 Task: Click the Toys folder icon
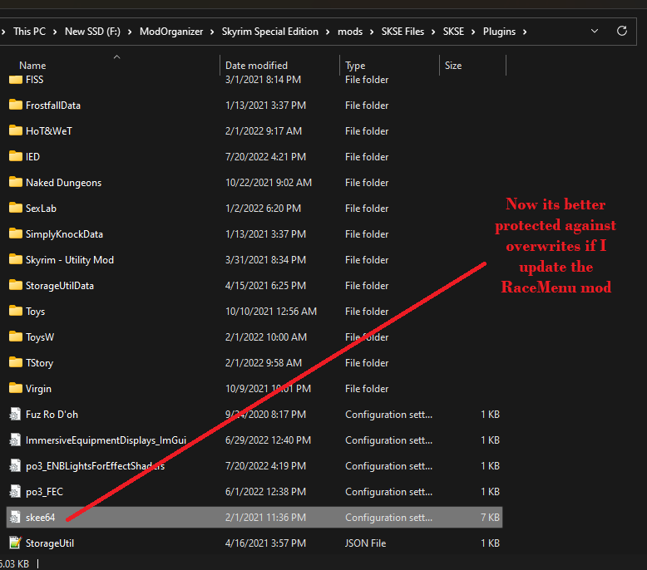click(x=16, y=311)
